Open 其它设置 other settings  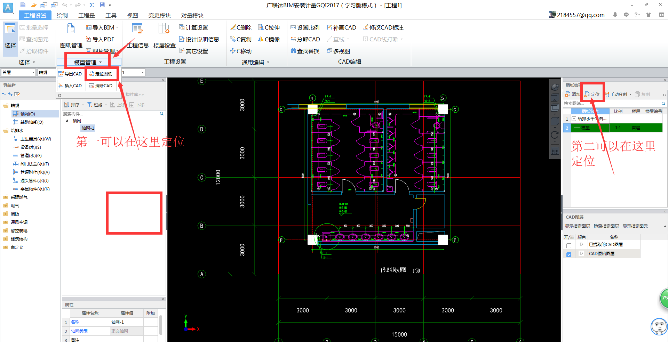193,51
